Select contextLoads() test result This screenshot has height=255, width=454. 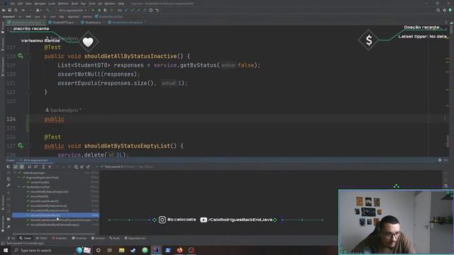click(x=40, y=182)
